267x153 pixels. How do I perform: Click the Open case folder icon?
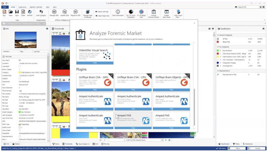point(11,12)
